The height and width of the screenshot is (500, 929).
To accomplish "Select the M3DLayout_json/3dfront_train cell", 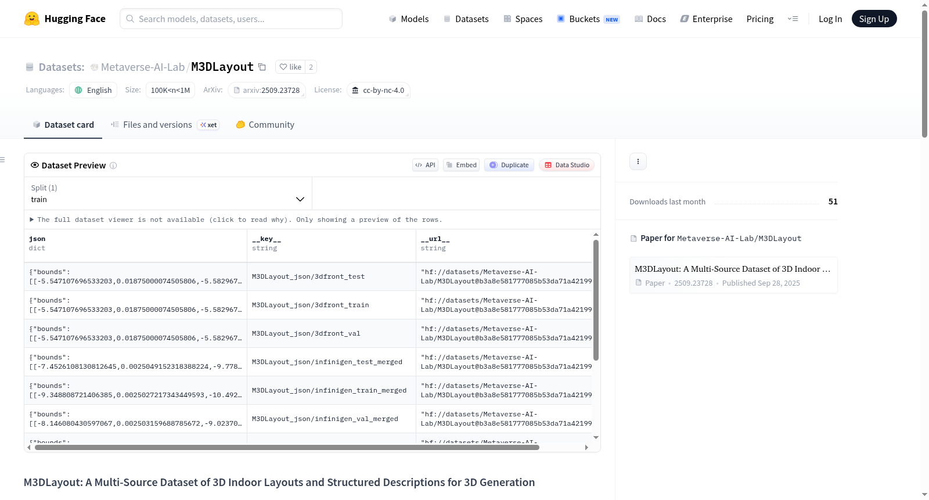I will [331, 305].
